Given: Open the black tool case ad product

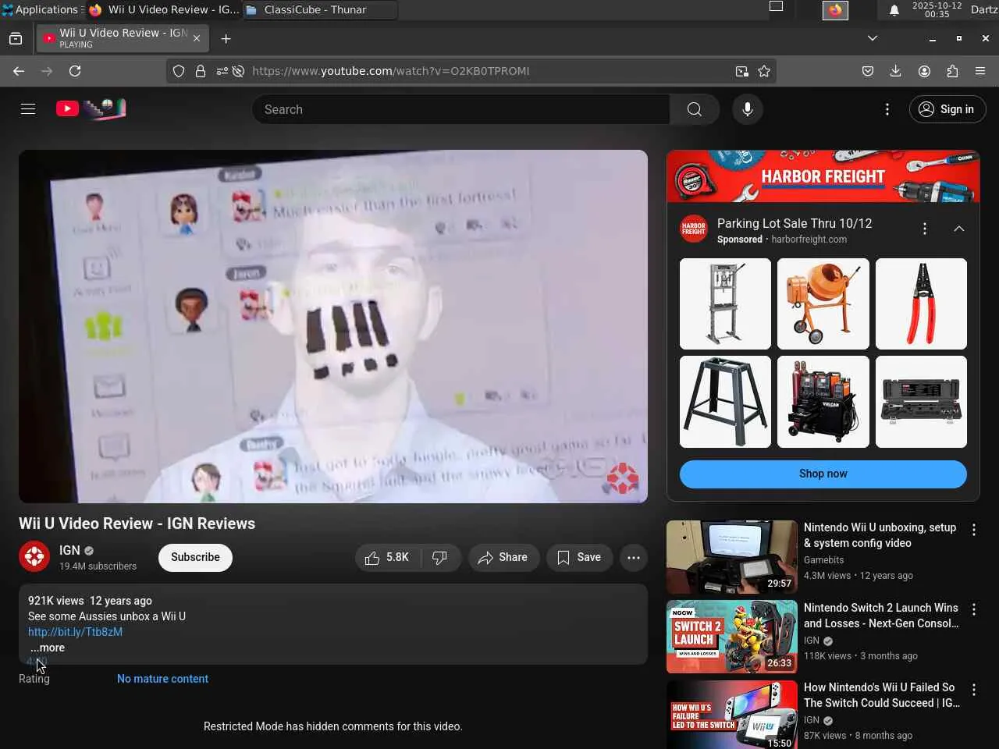Looking at the screenshot, I should point(921,402).
